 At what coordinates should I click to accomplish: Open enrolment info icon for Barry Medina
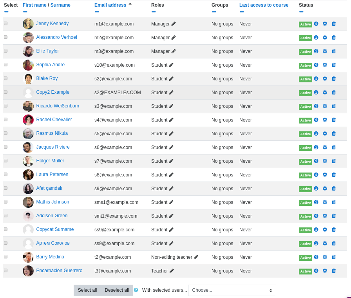(316, 257)
